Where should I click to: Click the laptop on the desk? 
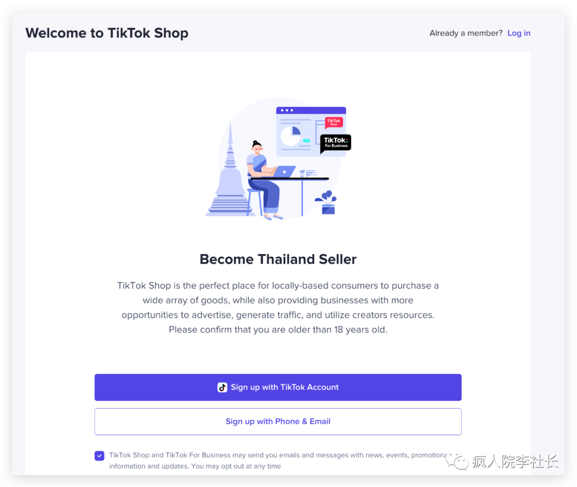(x=284, y=171)
